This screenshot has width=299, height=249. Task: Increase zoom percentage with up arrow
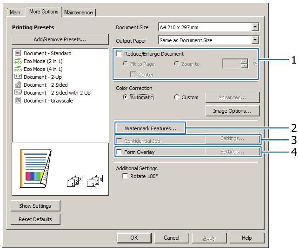(x=244, y=61)
